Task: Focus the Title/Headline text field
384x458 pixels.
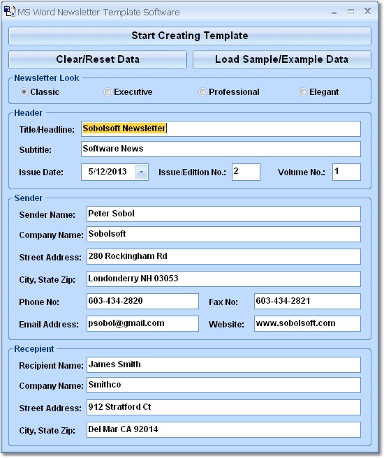Action: 221,128
